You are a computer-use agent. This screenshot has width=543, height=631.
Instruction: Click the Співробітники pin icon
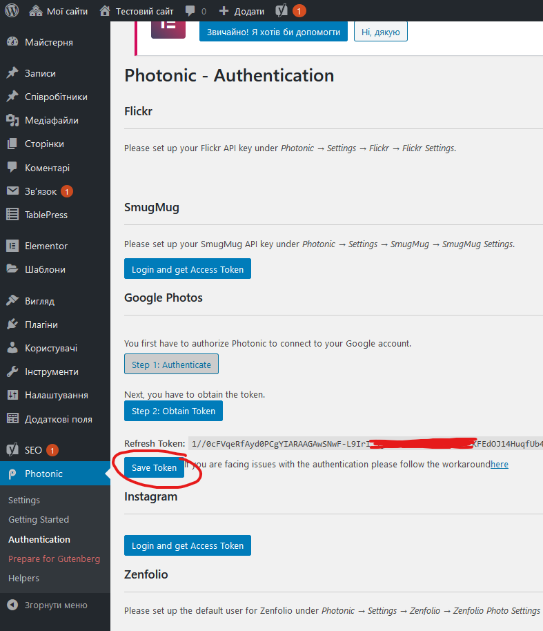(12, 96)
